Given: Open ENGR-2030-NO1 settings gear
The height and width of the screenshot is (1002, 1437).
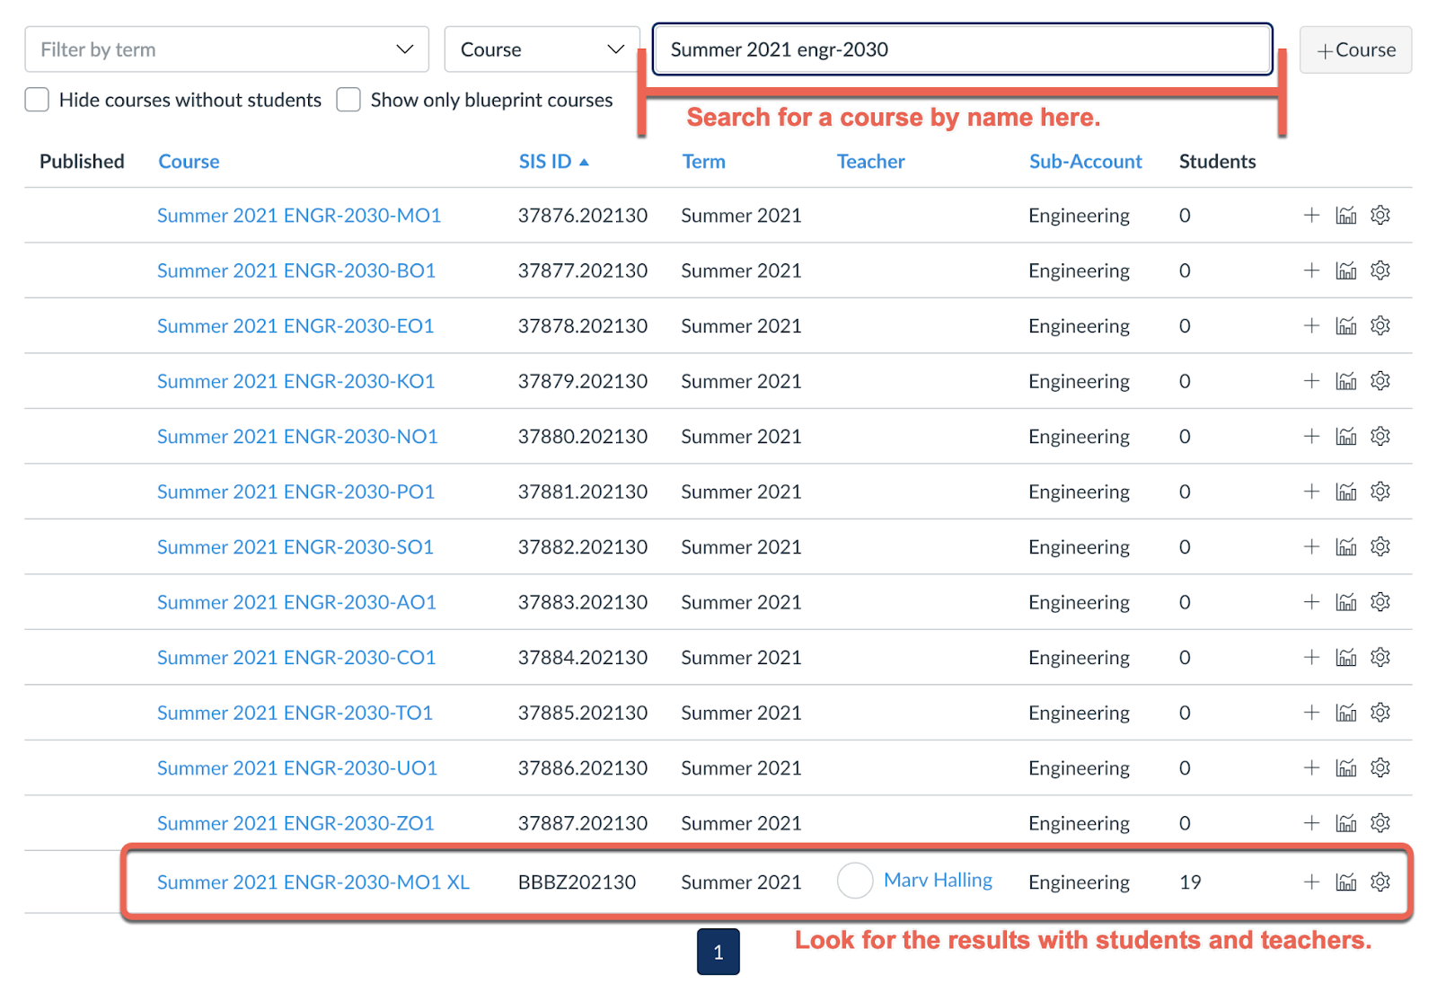Looking at the screenshot, I should click(1380, 436).
